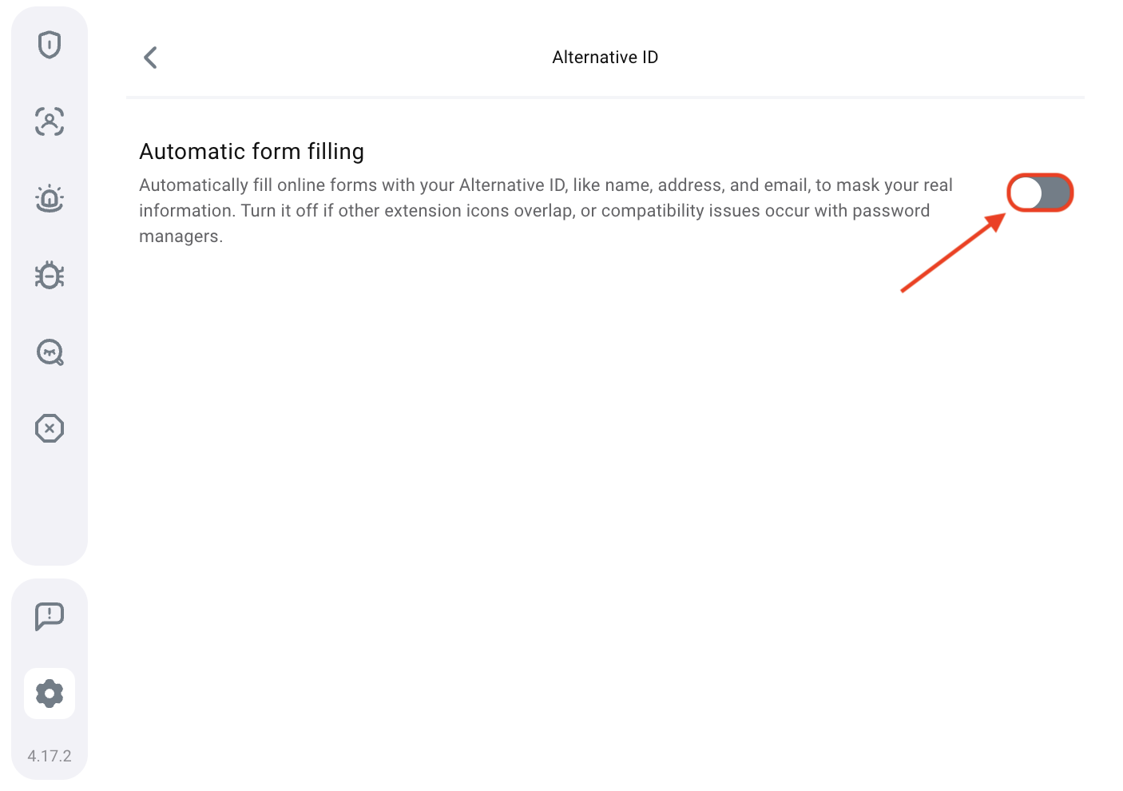Go back using the left chevron

pyautogui.click(x=150, y=58)
